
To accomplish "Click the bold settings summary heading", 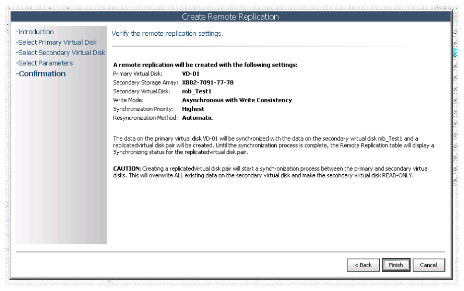I will [205, 65].
